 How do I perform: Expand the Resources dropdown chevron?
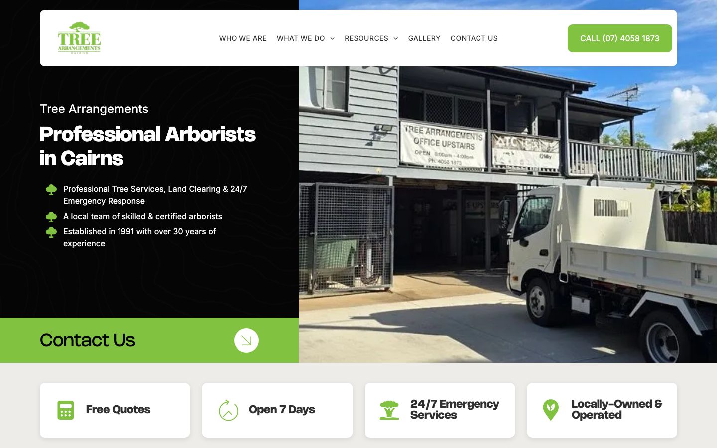396,38
